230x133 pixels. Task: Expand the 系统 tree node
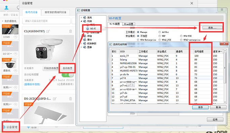(x=81, y=17)
